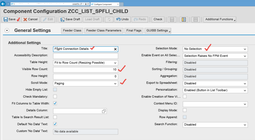Image resolution: width=255 pixels, height=140 pixels.
Task: Click the Save Draft button
Action: (71, 19)
